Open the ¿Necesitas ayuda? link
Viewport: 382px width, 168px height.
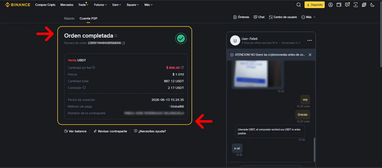(x=150, y=131)
